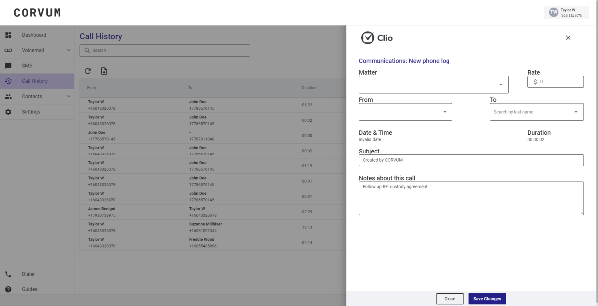Click the Settings gear icon
The height and width of the screenshot is (306, 598).
point(8,112)
